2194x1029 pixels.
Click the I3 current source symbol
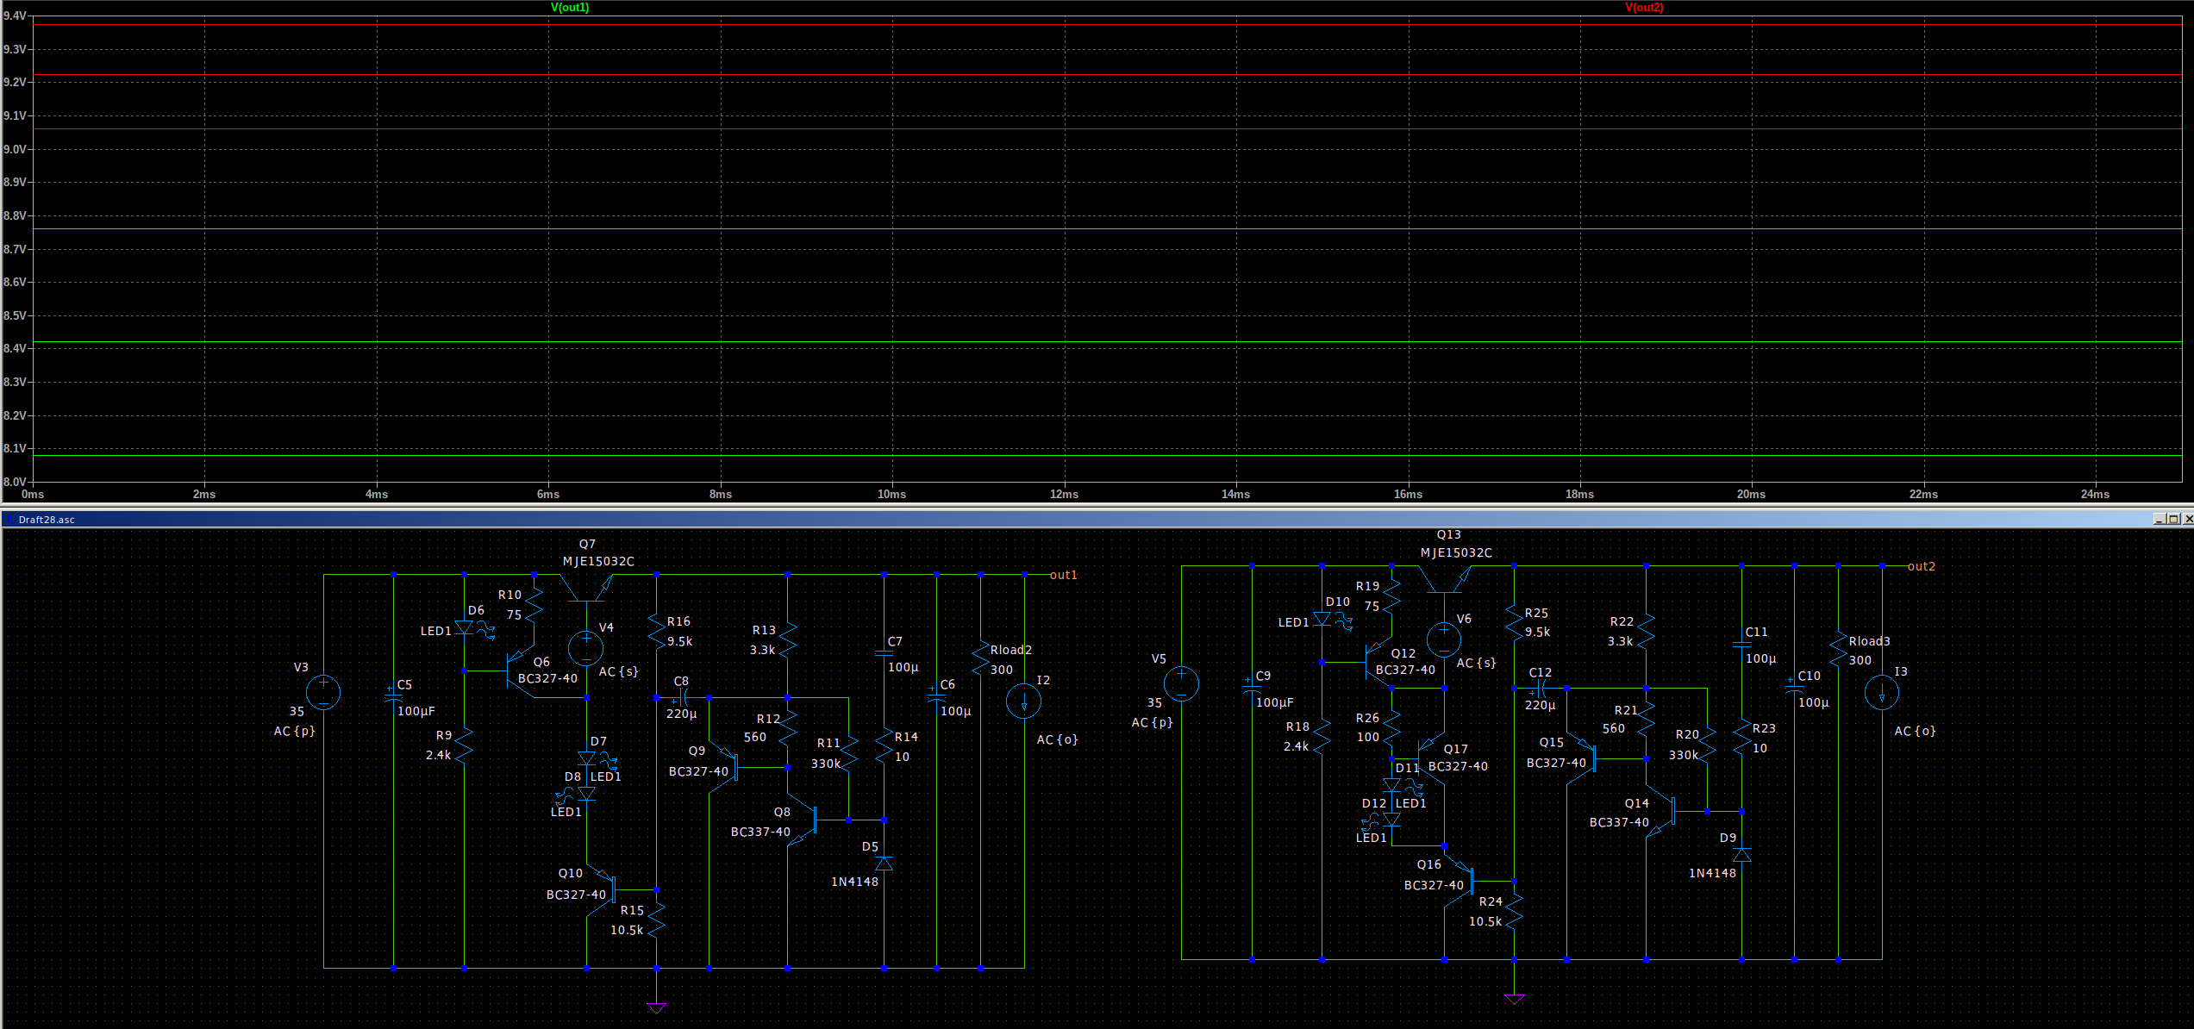[x=1882, y=692]
